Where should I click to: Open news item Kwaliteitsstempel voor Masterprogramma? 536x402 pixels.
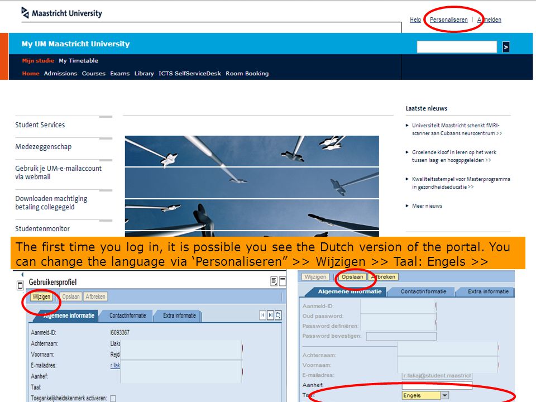(x=461, y=183)
